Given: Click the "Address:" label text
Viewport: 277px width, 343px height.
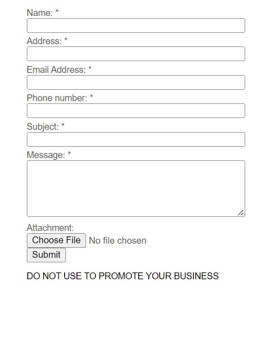Looking at the screenshot, I should pyautogui.click(x=44, y=41).
